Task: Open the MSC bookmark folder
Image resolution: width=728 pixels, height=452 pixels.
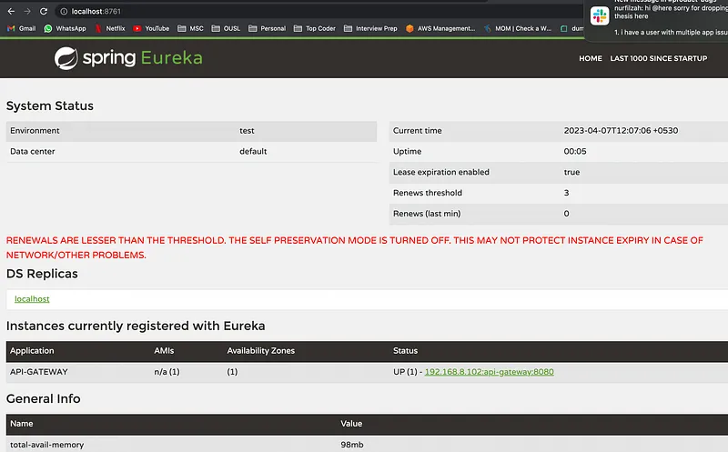Action: tap(190, 28)
